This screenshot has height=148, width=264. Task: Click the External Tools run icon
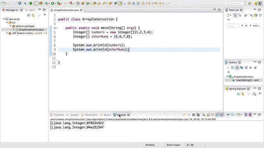coord(59,3)
